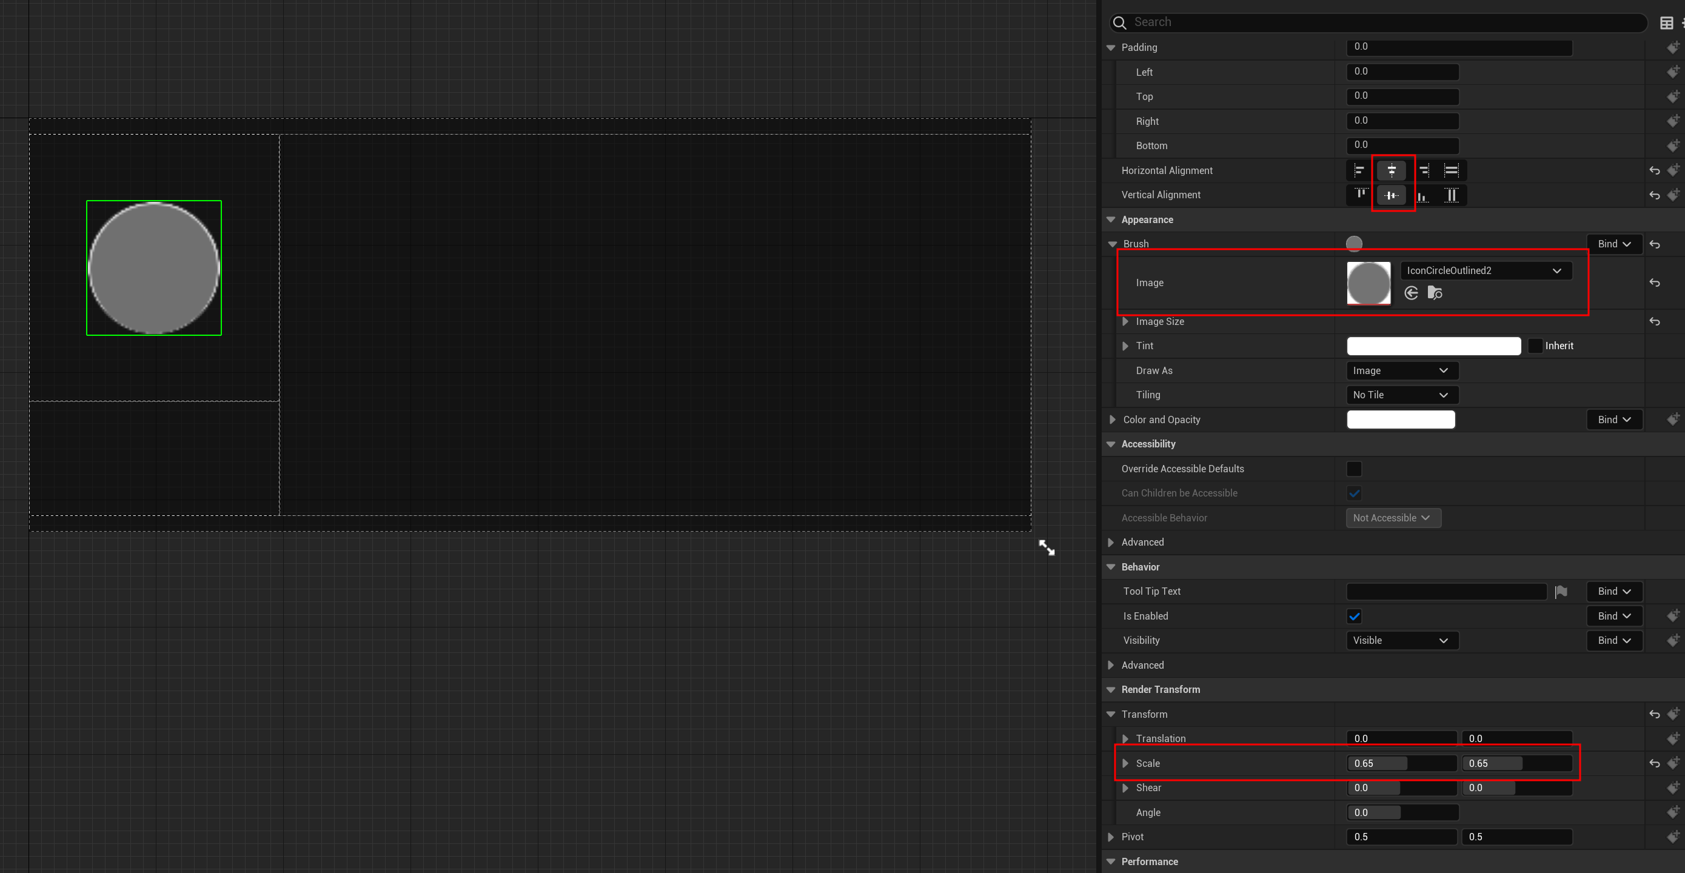Open the Draw As dropdown
1685x873 pixels.
tap(1402, 371)
